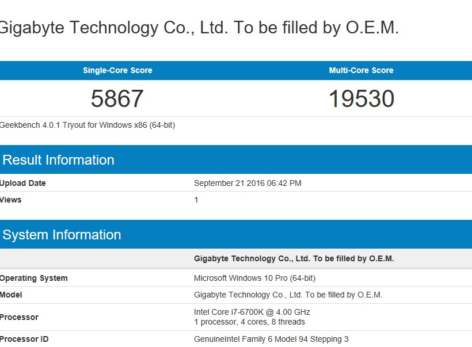
Task: Click the Upload Date label
Action: coord(22,183)
